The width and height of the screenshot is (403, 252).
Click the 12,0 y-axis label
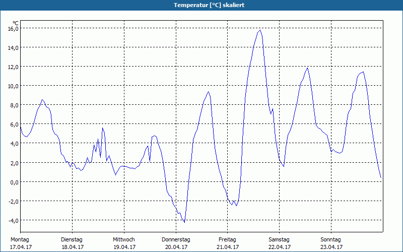(13, 67)
